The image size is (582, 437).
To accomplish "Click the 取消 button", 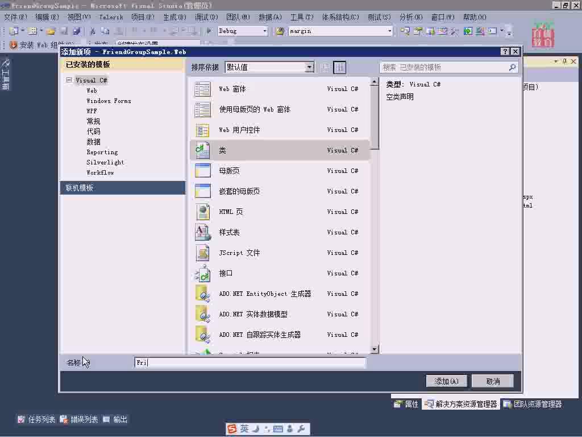I will (493, 381).
